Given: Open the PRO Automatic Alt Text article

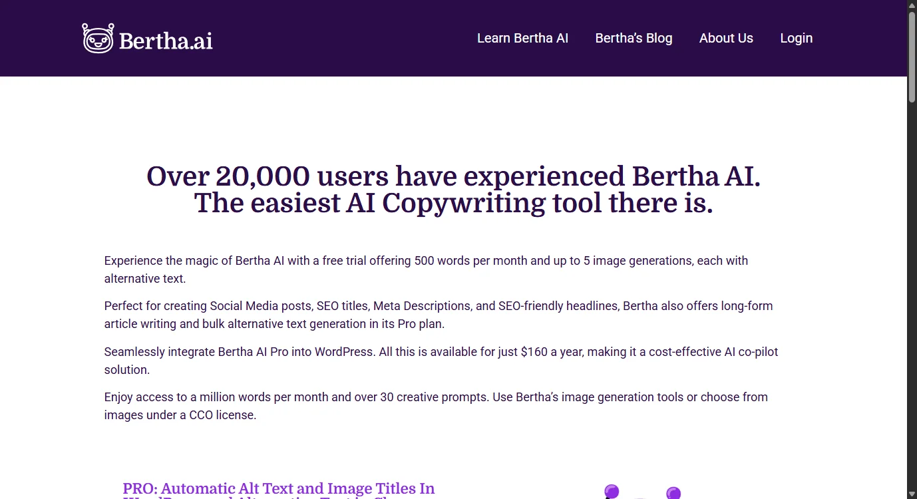Looking at the screenshot, I should tap(279, 489).
